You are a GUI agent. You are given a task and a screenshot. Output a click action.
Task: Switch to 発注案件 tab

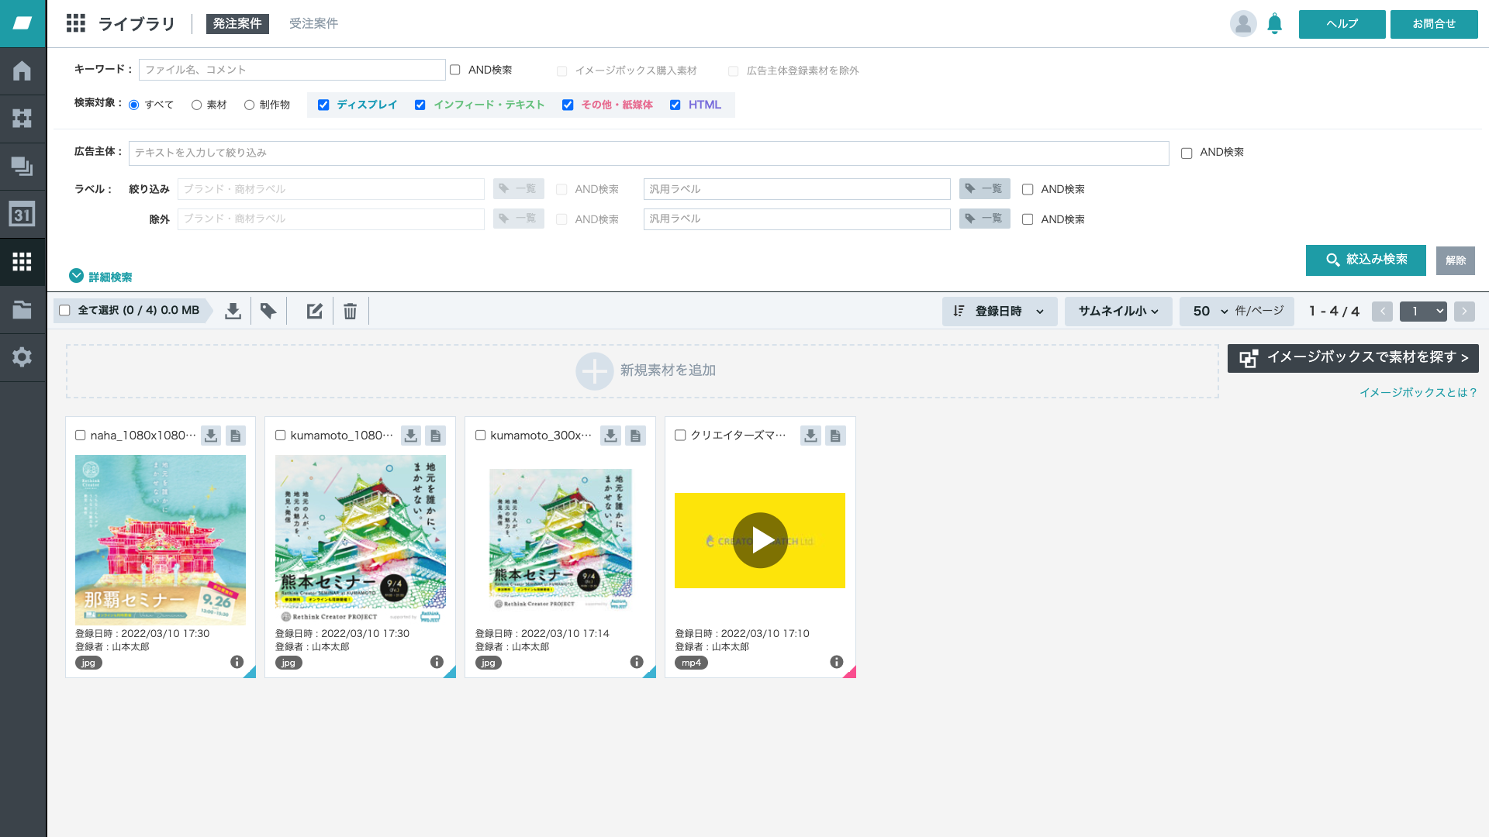(237, 24)
